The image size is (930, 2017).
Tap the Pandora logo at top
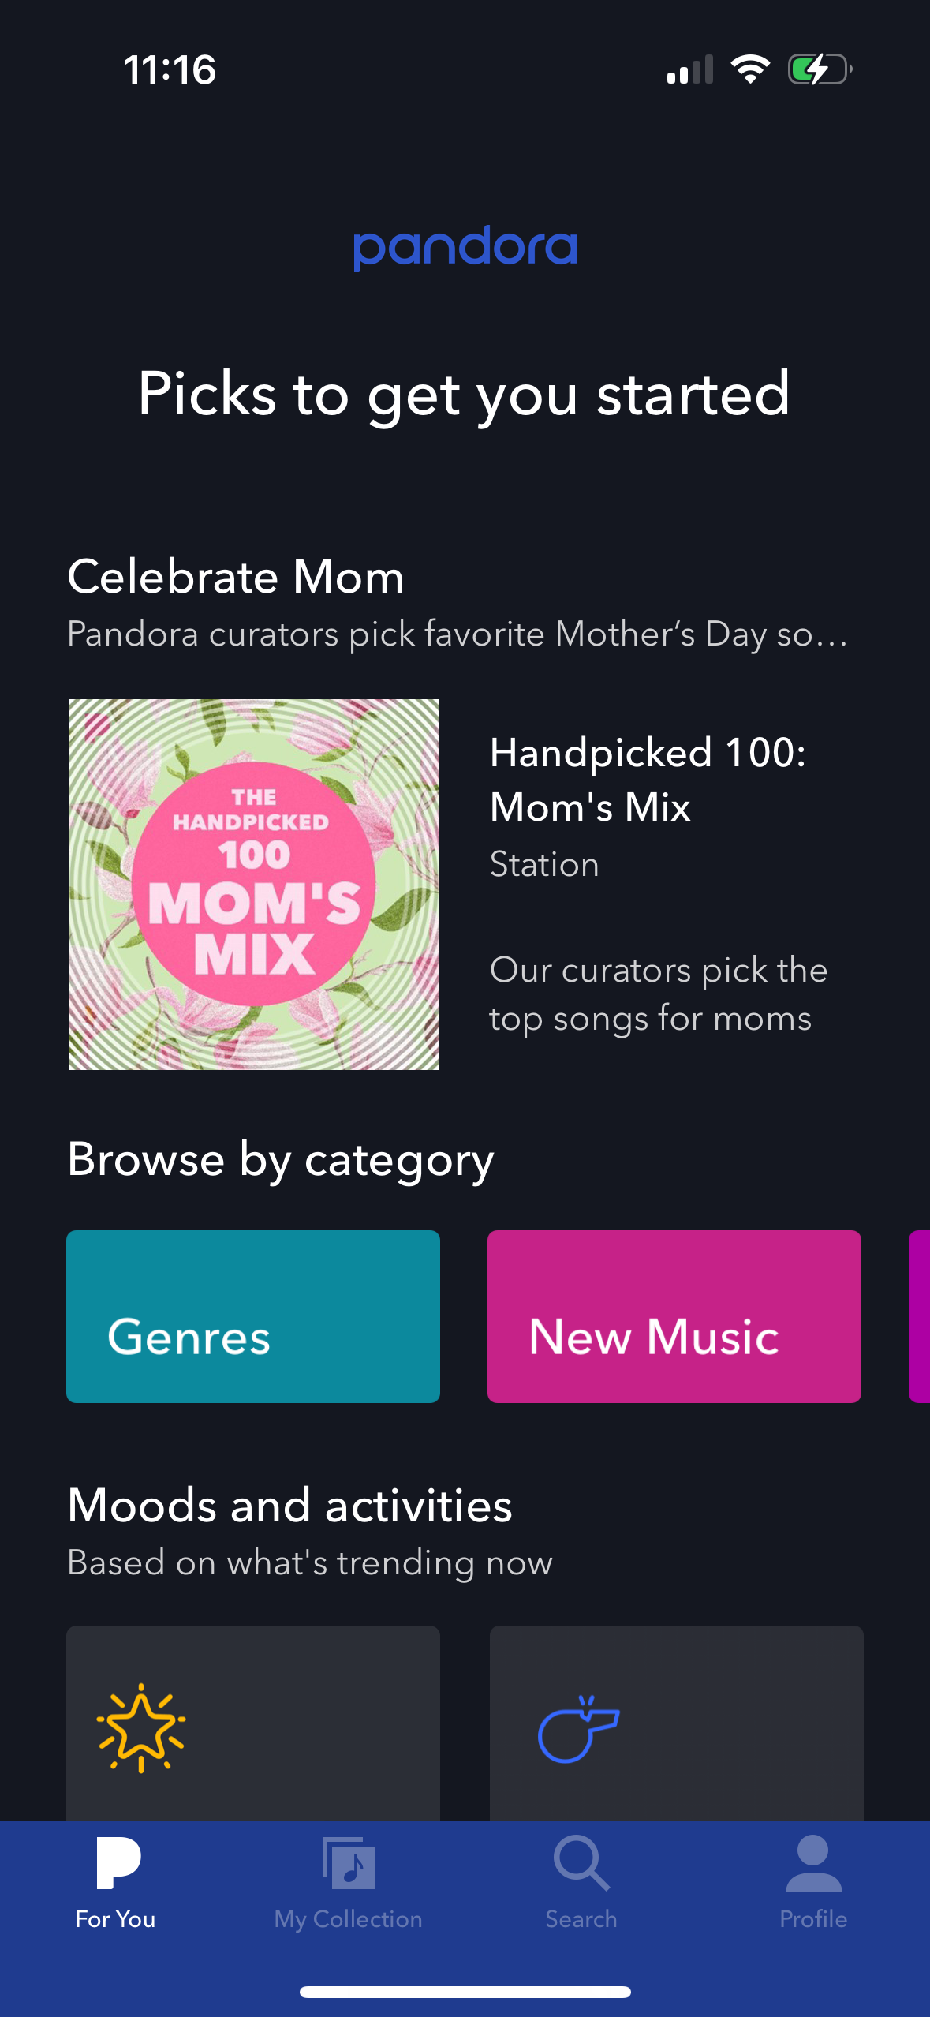465,247
